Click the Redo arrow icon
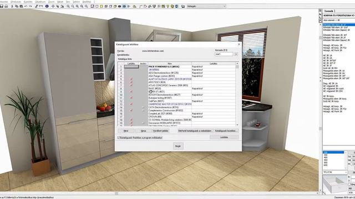The height and width of the screenshot is (199, 355). coord(30,6)
